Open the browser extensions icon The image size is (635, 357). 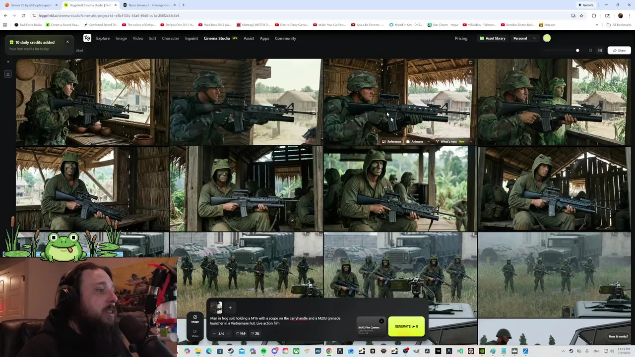[594, 15]
